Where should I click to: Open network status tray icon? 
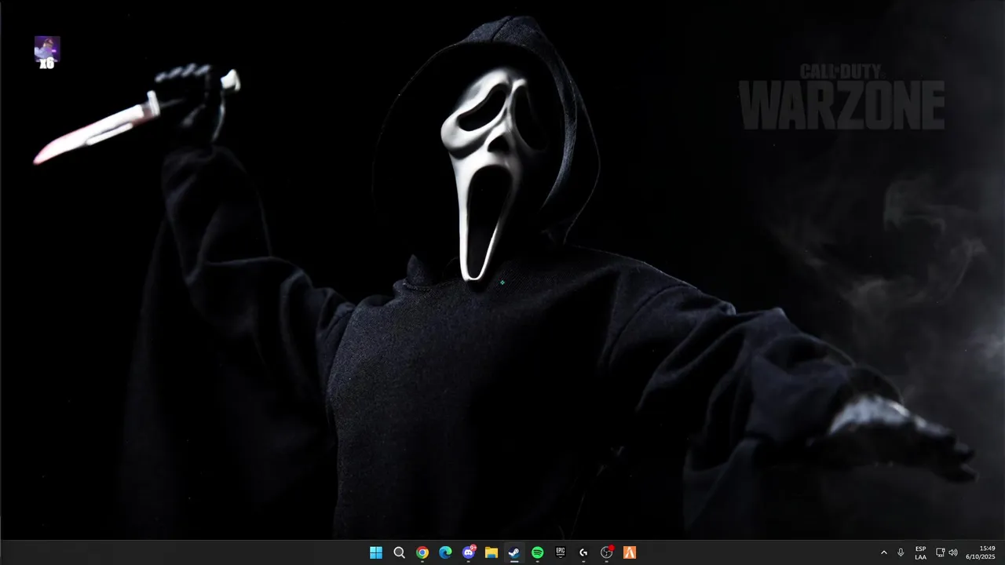940,552
